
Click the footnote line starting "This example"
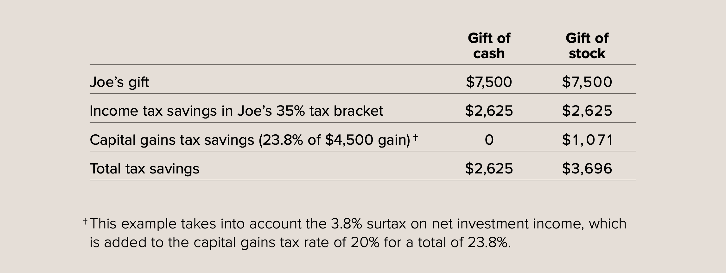click(358, 224)
